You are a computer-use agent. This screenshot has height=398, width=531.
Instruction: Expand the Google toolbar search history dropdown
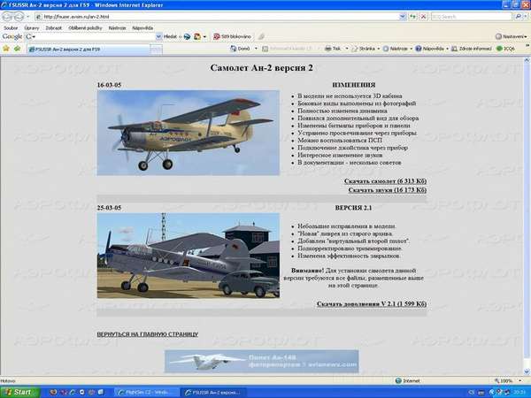[158, 36]
